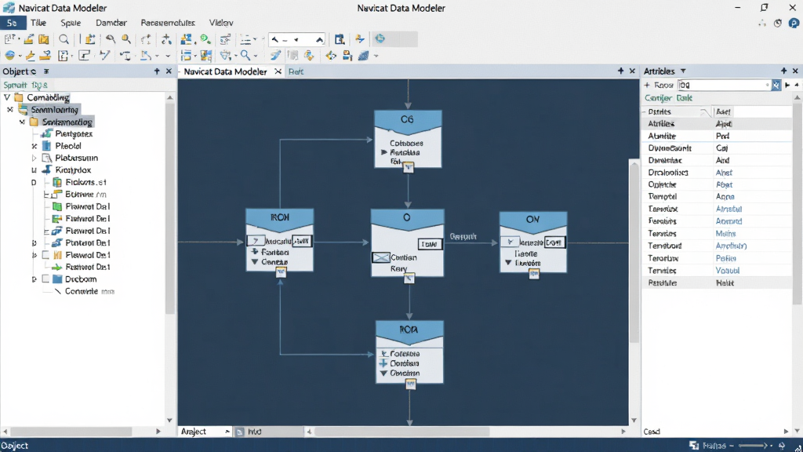Expand the Conbian triangle in RON node
This screenshot has height=452, width=803.
pos(255,262)
